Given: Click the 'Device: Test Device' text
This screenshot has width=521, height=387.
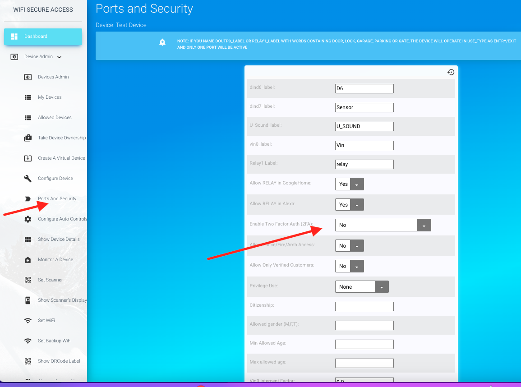Looking at the screenshot, I should tap(121, 25).
